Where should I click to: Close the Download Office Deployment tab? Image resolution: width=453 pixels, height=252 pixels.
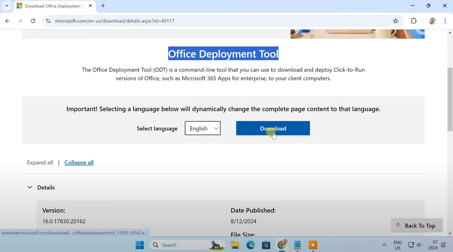point(90,6)
